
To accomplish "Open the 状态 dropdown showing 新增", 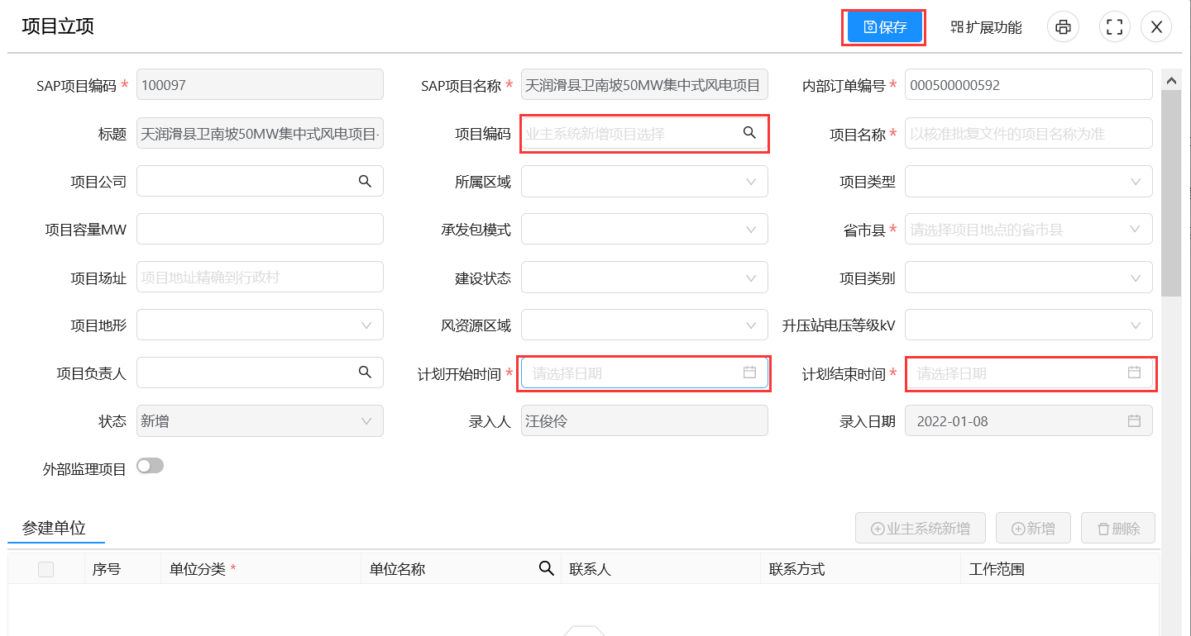I will pos(260,421).
